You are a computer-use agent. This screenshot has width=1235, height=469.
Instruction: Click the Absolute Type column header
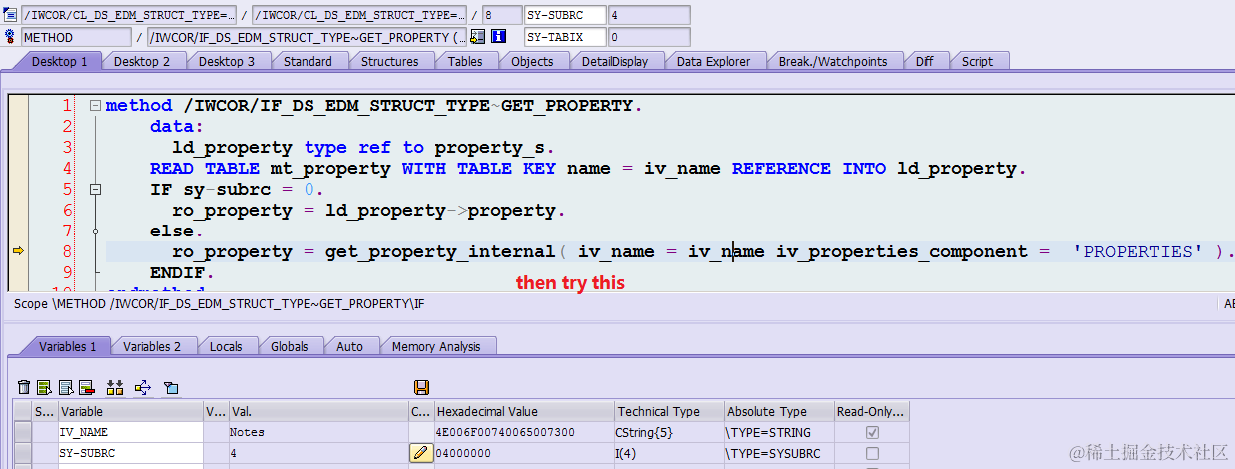tap(779, 411)
